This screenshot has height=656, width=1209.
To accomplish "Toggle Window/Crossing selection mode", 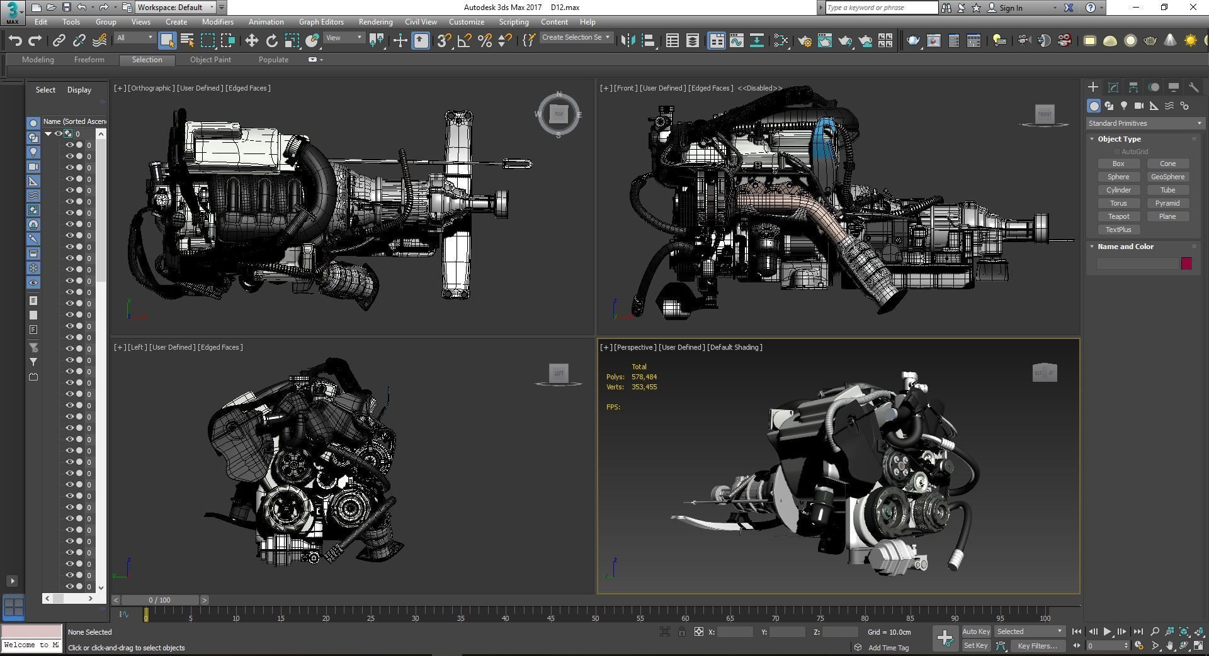I will [227, 41].
